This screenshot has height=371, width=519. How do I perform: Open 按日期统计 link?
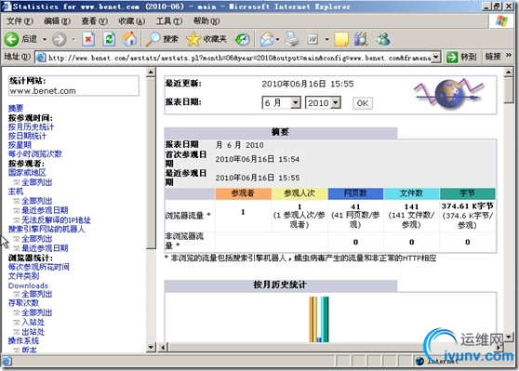click(27, 136)
